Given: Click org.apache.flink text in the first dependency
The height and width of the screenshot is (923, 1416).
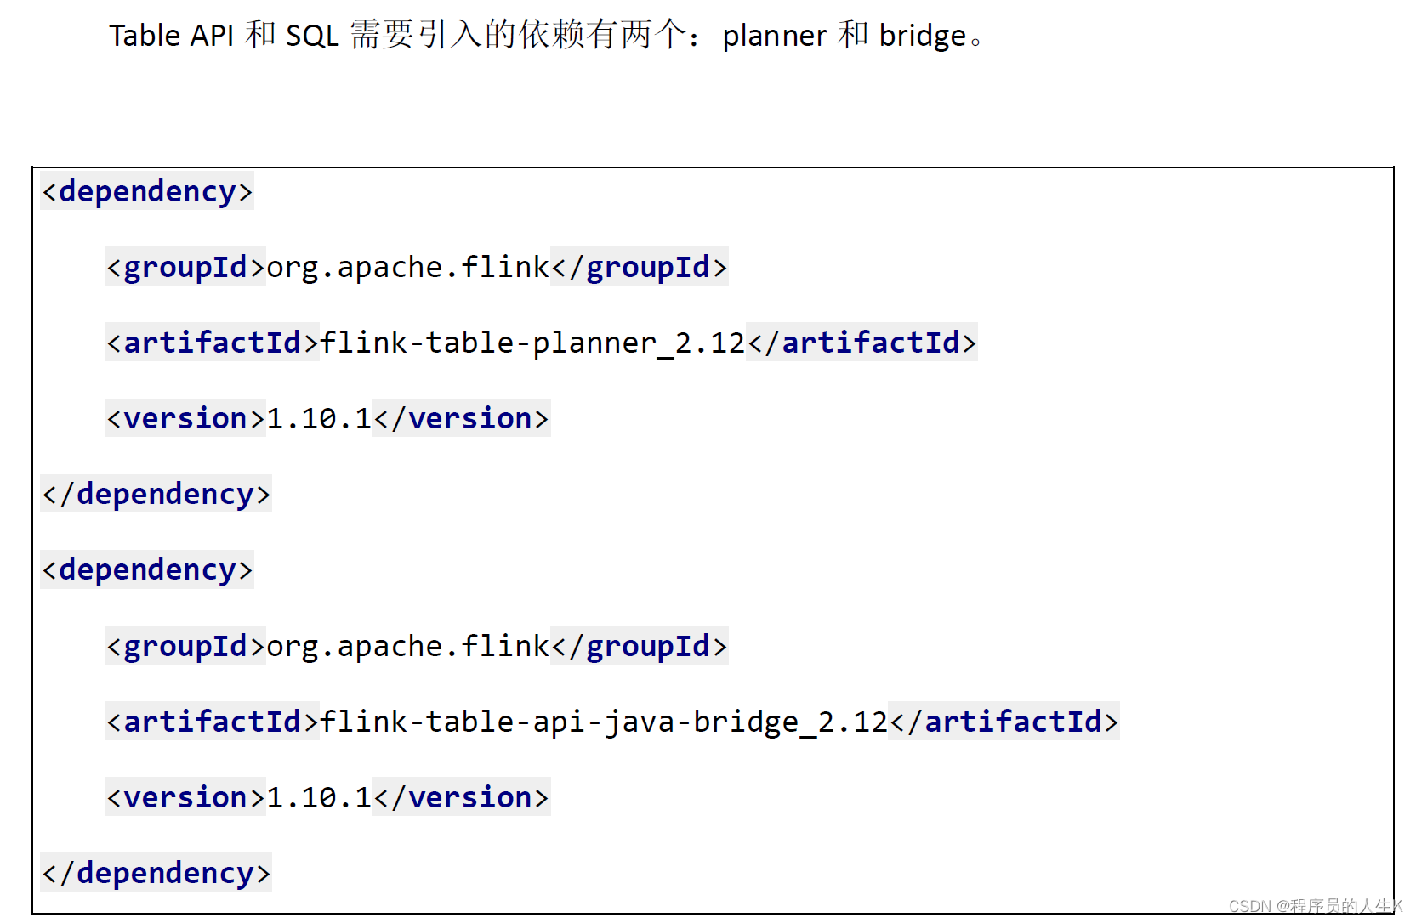Looking at the screenshot, I should (x=407, y=268).
